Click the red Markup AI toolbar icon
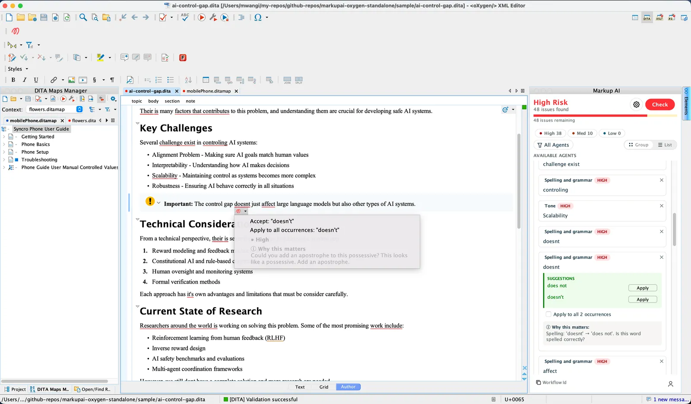Image resolution: width=691 pixels, height=404 pixels. pyautogui.click(x=16, y=31)
